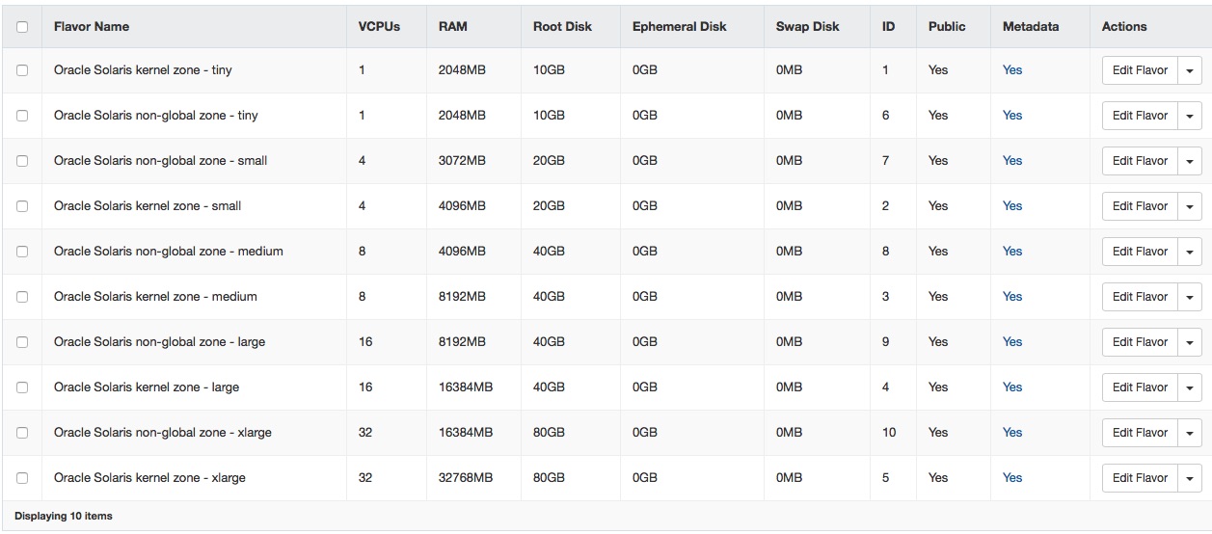Screen dimensions: 1212x534
Task: Open Metadata Yes link for kernel zone - medium
Action: pos(1012,297)
